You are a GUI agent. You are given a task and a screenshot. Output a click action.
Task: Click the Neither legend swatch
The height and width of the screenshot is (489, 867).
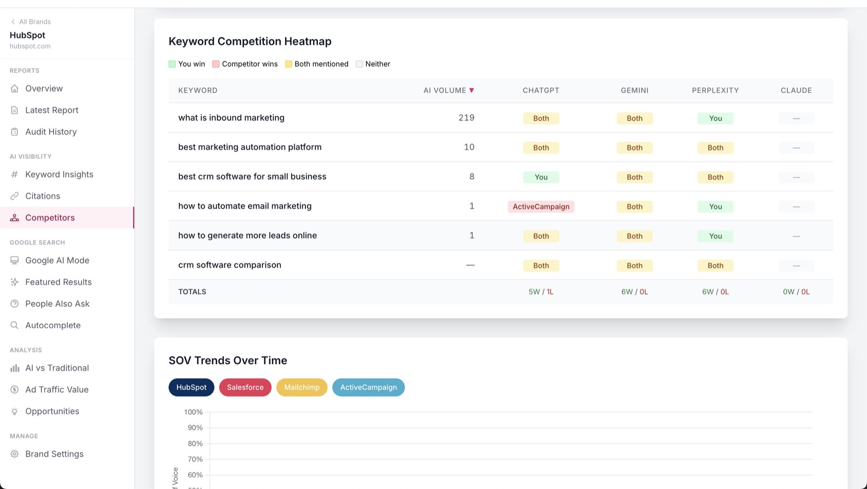tap(359, 64)
